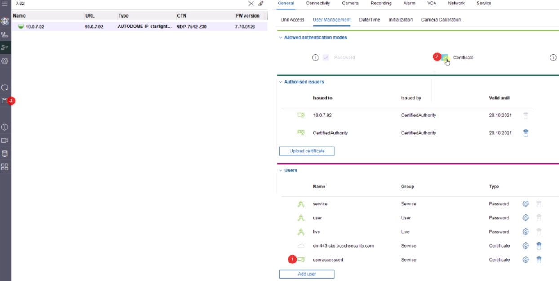Viewport: 559px width, 281px height.
Task: Collapse the Authorised issuers section
Action: click(x=280, y=82)
